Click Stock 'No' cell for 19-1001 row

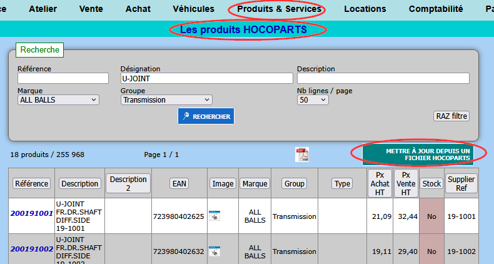(x=431, y=216)
